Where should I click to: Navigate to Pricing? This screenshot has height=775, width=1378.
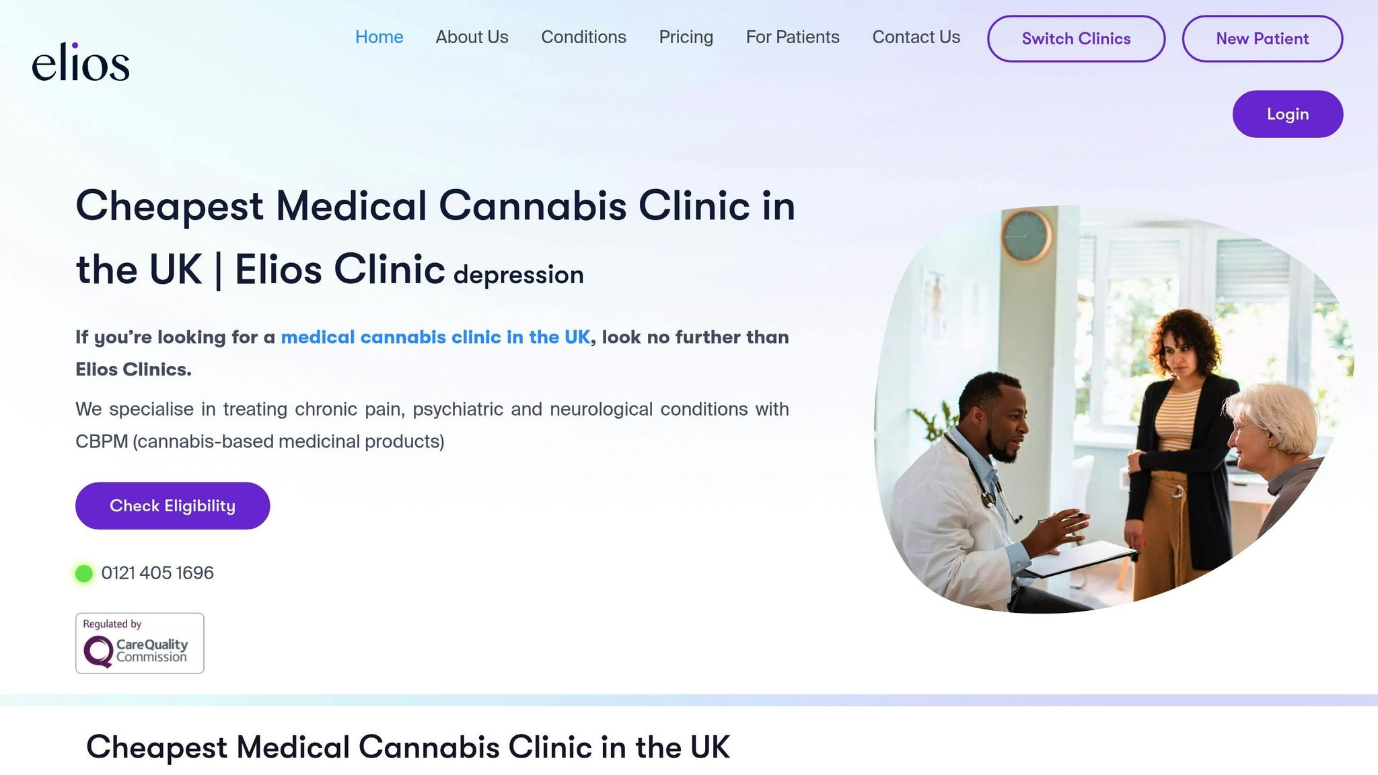tap(686, 37)
